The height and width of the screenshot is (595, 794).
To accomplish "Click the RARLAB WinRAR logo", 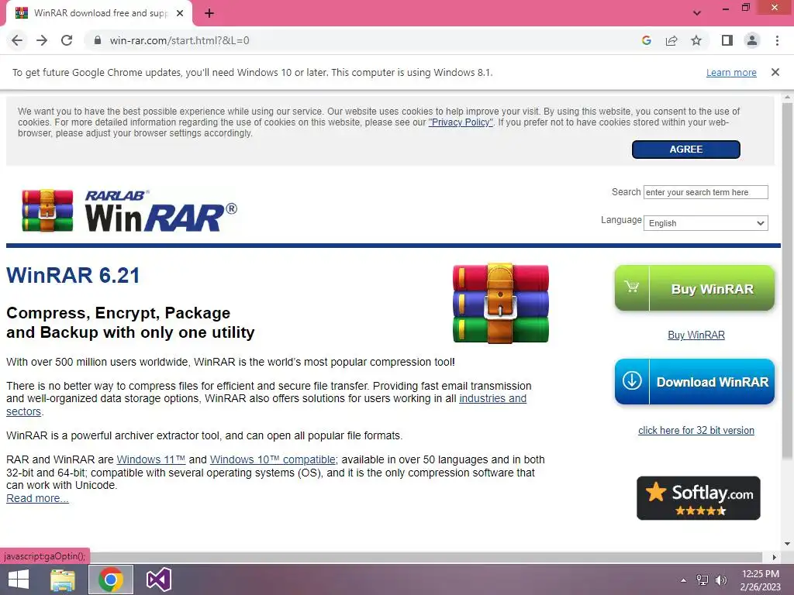I will click(129, 211).
